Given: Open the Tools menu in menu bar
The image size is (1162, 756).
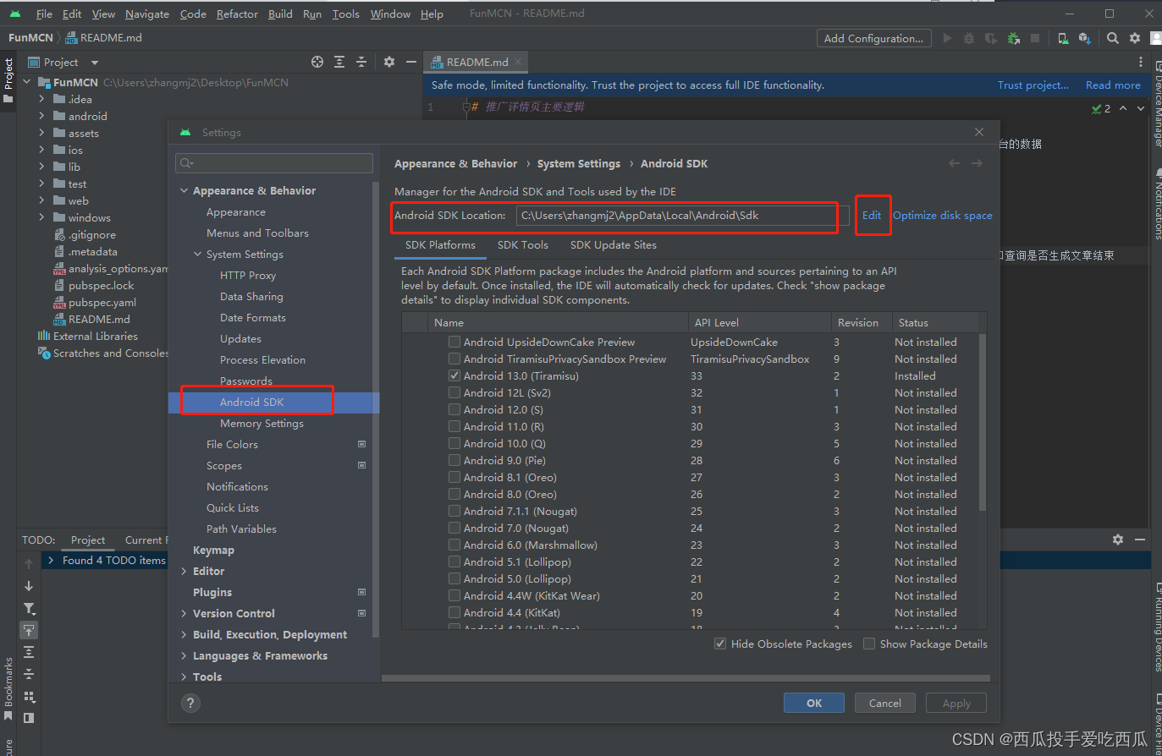Looking at the screenshot, I should (x=345, y=14).
